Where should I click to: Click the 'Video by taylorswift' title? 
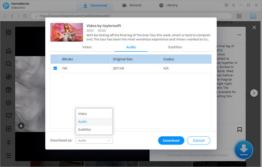click(x=104, y=26)
